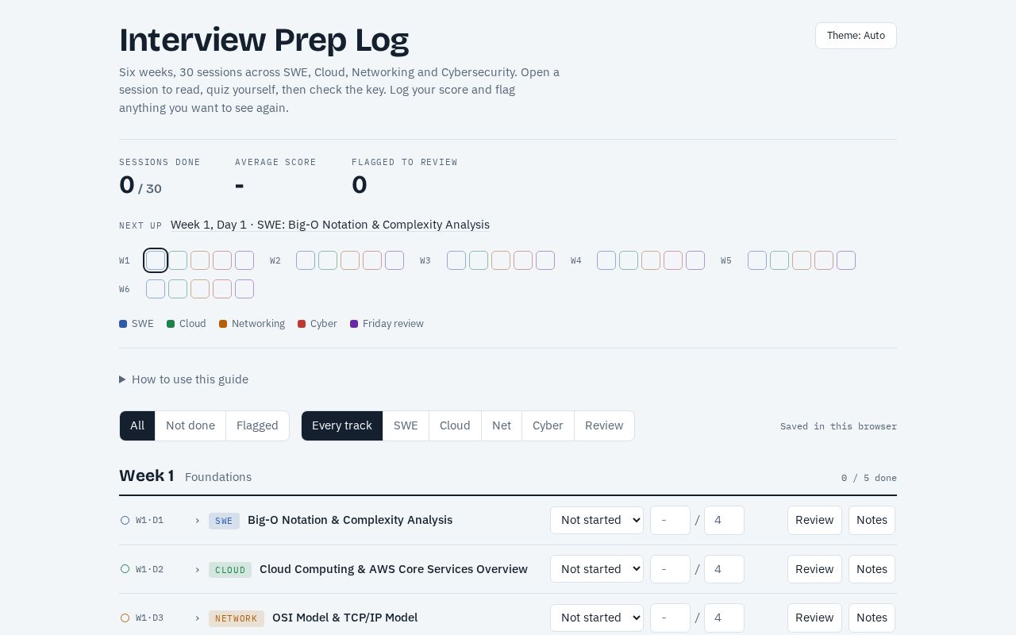Open Week 5 Day 2 Cloud grid square

(x=779, y=260)
